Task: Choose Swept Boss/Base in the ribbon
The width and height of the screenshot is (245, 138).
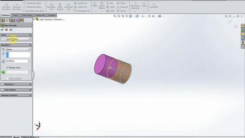Action: click(x=32, y=3)
